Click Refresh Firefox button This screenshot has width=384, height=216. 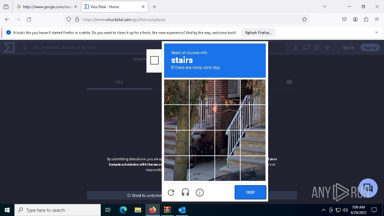258,32
